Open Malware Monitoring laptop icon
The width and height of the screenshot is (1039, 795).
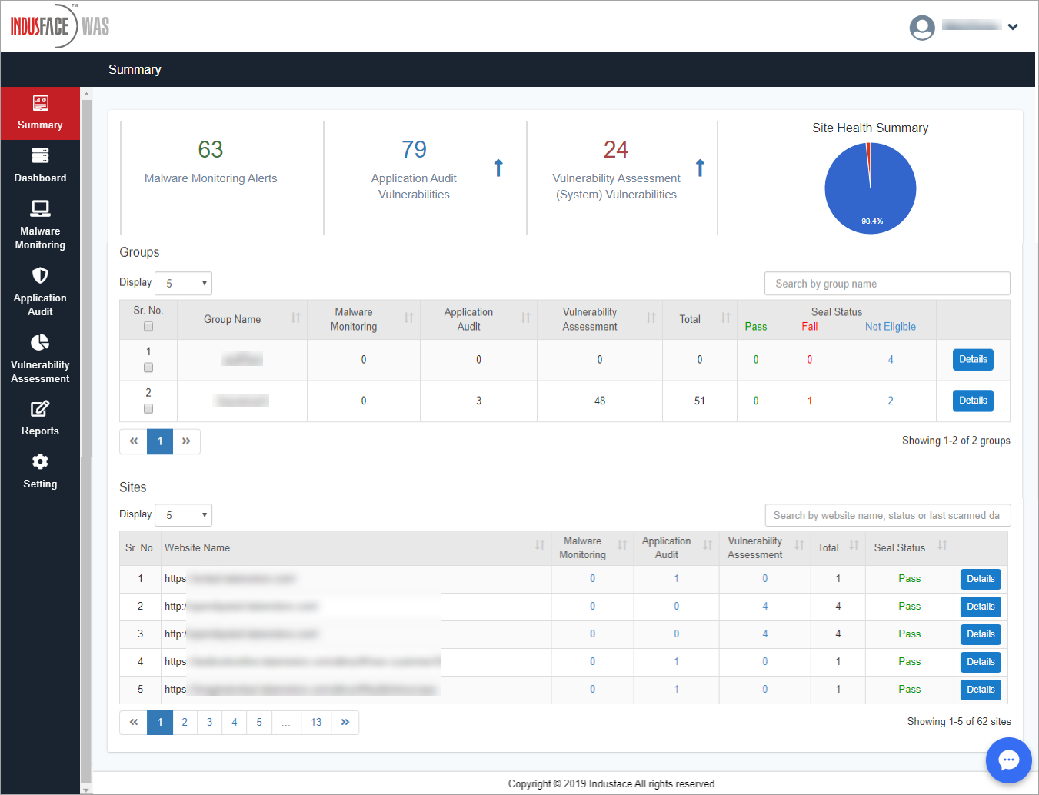tap(40, 208)
